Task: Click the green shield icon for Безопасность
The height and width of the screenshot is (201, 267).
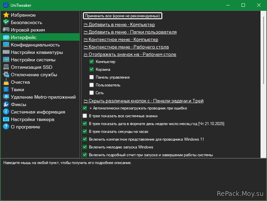Action: (6, 22)
